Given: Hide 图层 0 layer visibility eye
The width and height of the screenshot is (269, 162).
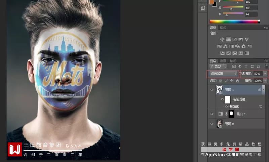Looking at the screenshot, I should pos(212,124).
